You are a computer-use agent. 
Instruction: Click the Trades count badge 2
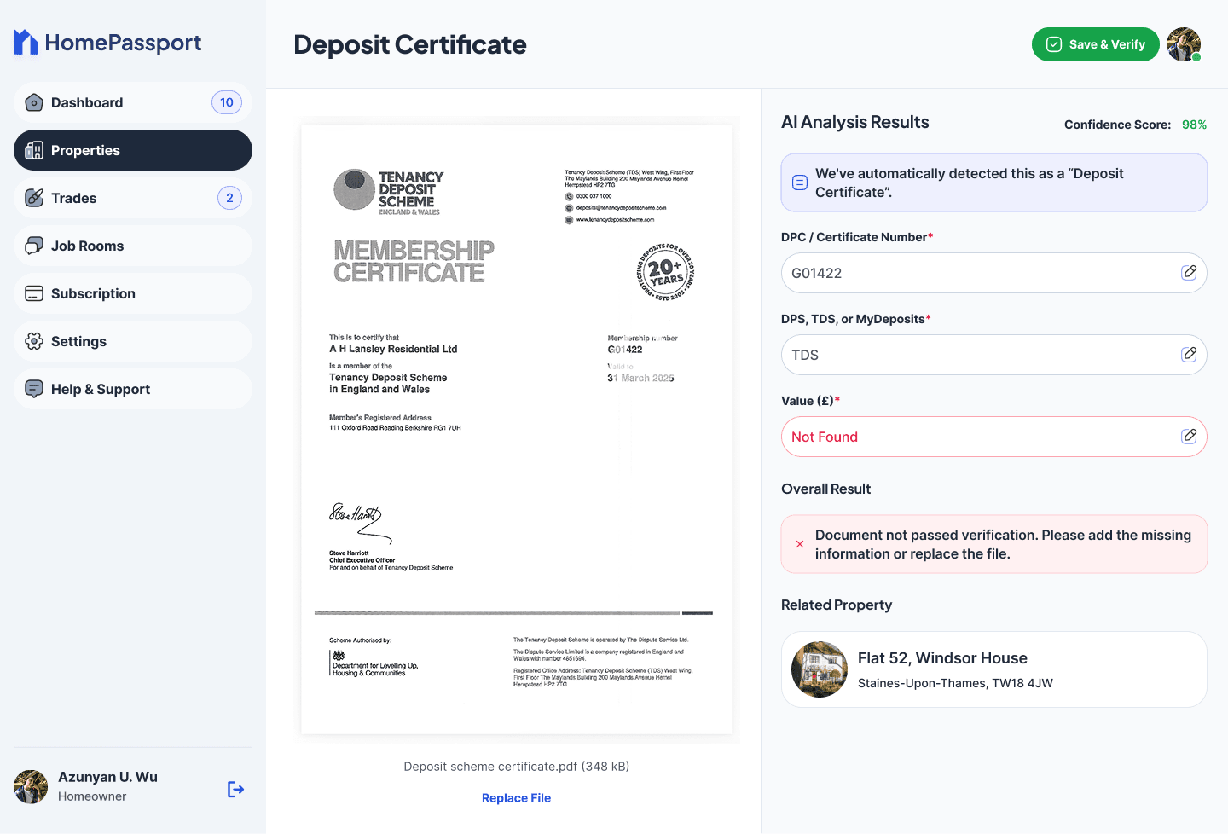(x=229, y=198)
